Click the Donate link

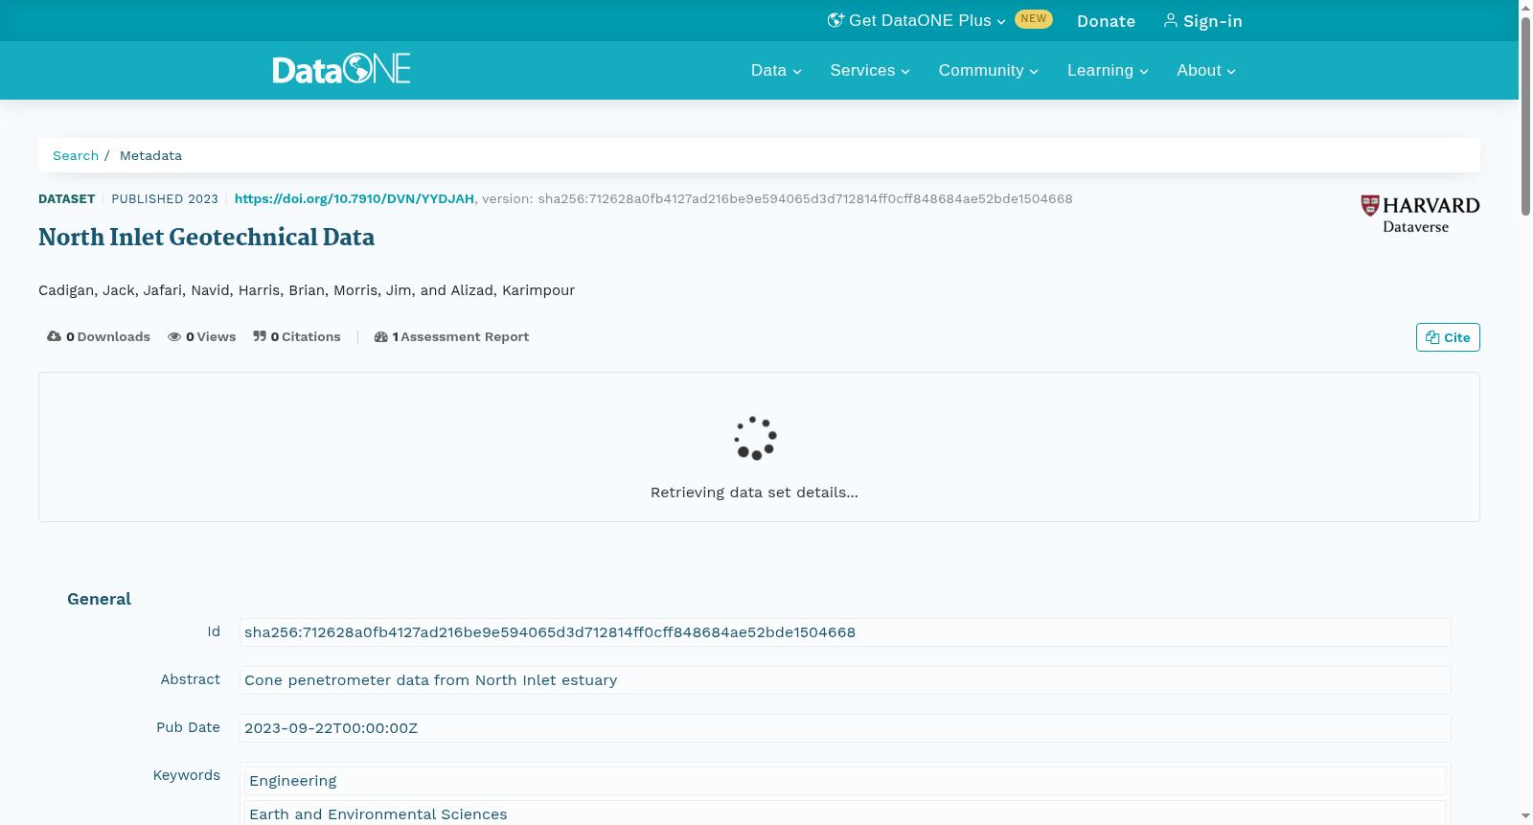pos(1106,21)
